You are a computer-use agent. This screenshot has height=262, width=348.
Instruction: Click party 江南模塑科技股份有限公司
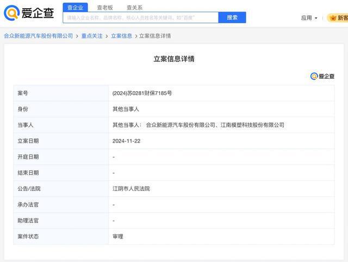pos(252,125)
